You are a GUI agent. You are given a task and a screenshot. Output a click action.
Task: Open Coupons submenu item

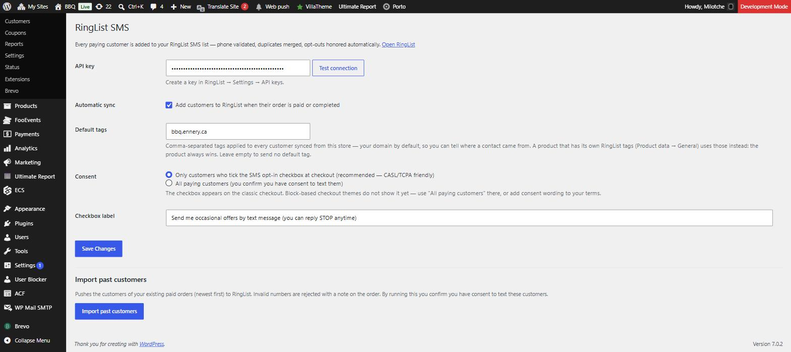tap(15, 33)
